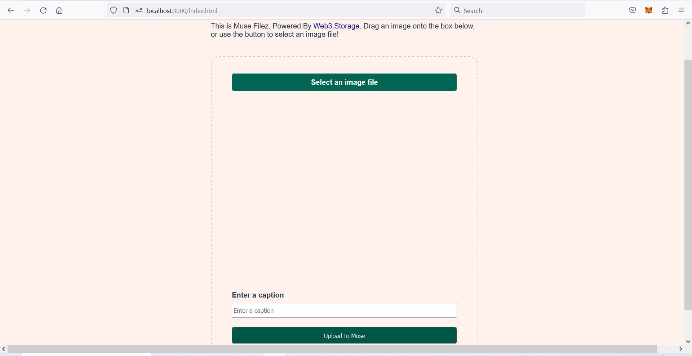Go back to the previous page
692x356 pixels.
tap(11, 10)
